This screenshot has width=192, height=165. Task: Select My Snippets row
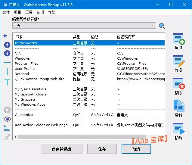click(89, 99)
